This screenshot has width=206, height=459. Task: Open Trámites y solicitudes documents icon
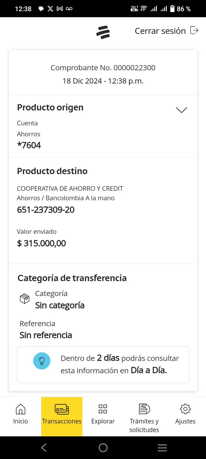click(x=144, y=409)
